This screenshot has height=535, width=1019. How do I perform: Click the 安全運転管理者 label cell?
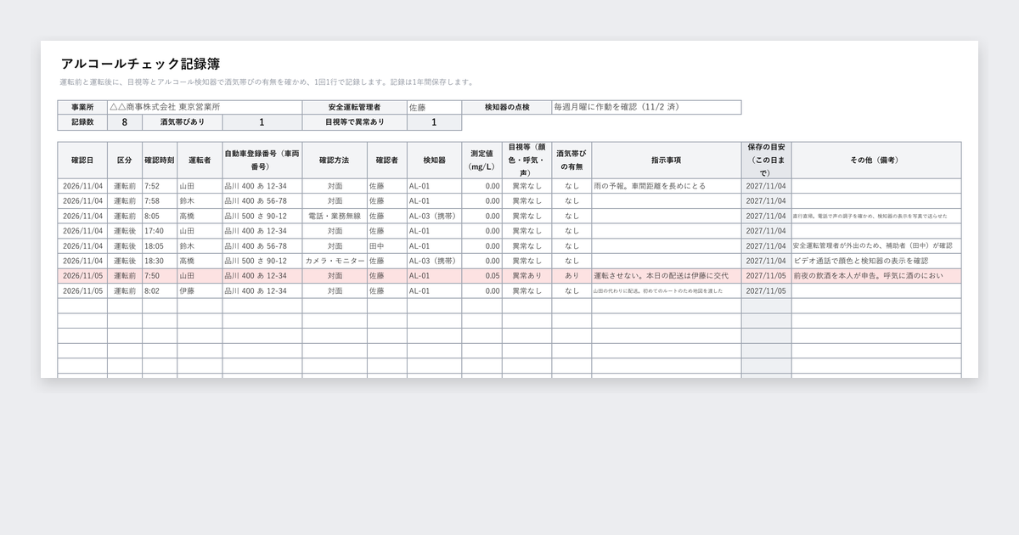[355, 108]
